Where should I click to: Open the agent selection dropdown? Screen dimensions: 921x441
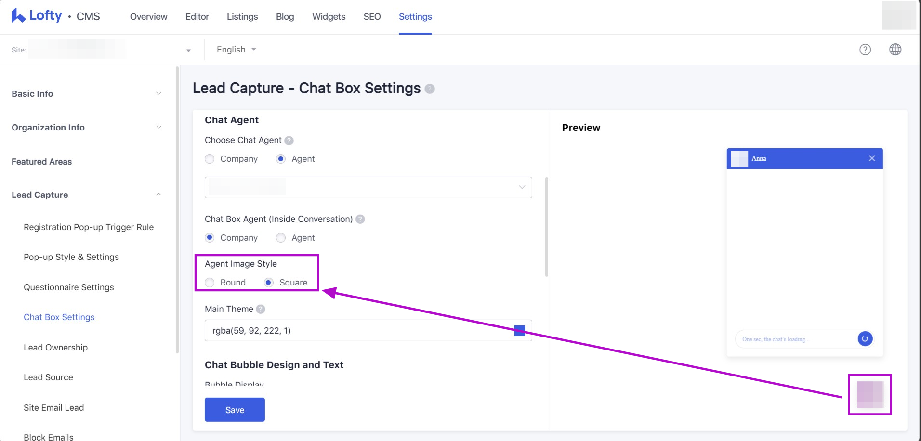[x=368, y=187]
